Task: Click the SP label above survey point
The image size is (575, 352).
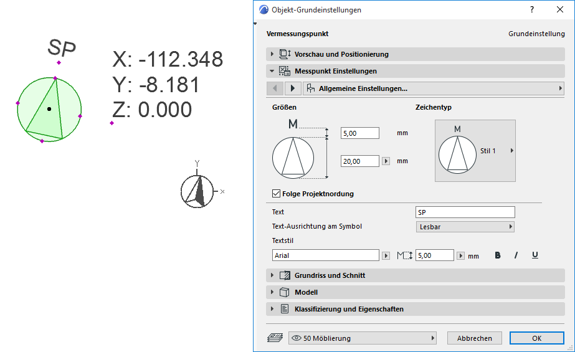Action: pos(62,48)
